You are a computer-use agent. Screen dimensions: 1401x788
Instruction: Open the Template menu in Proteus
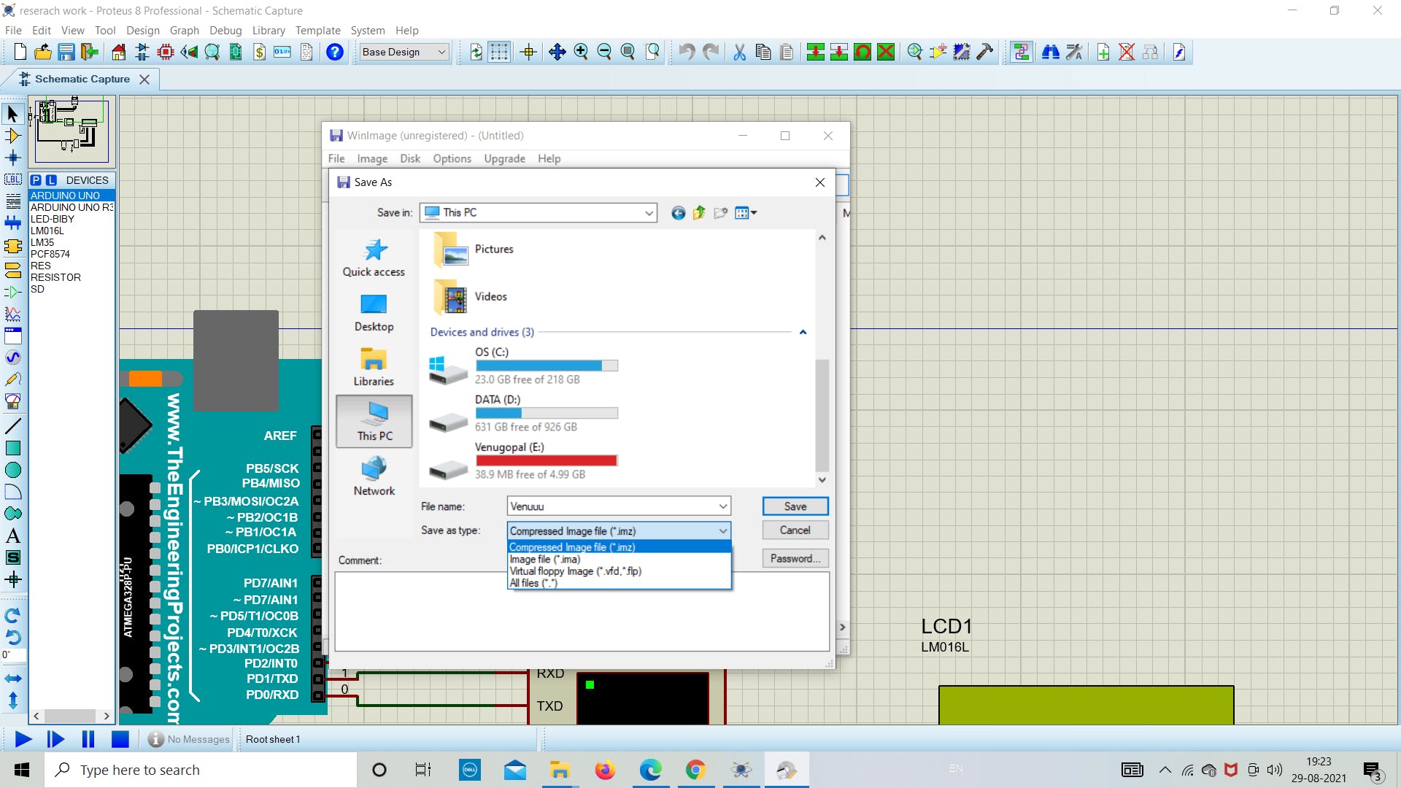[x=317, y=31]
